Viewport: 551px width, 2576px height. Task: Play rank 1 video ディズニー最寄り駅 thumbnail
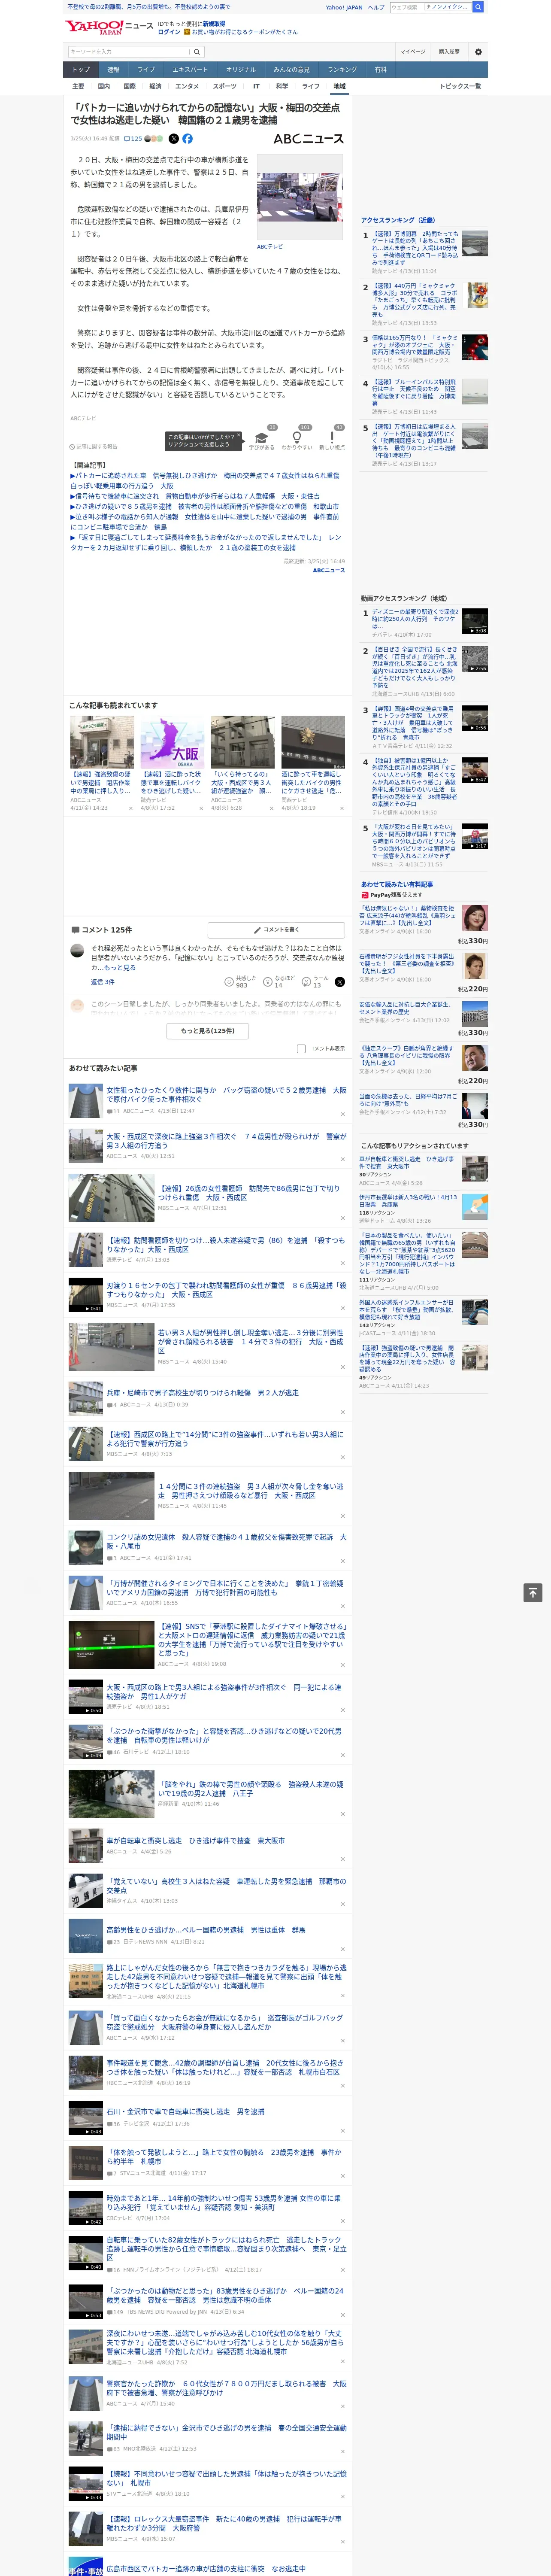click(475, 621)
